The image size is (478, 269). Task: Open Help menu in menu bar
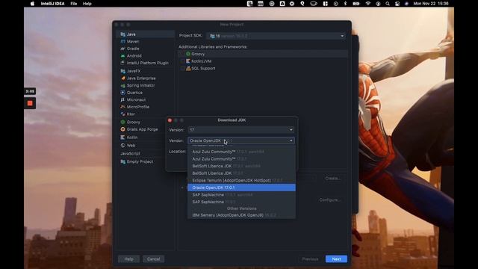tap(87, 4)
